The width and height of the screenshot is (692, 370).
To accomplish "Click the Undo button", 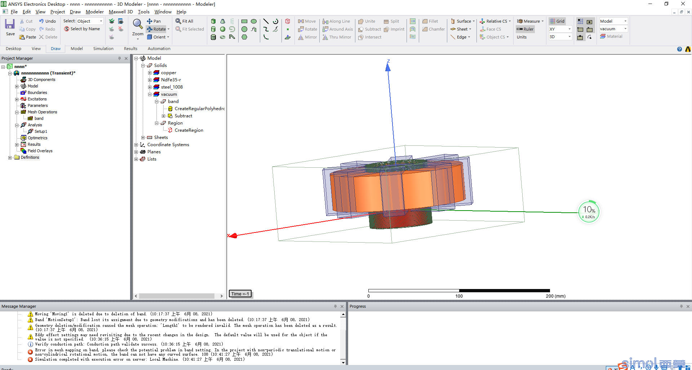I will coord(48,21).
